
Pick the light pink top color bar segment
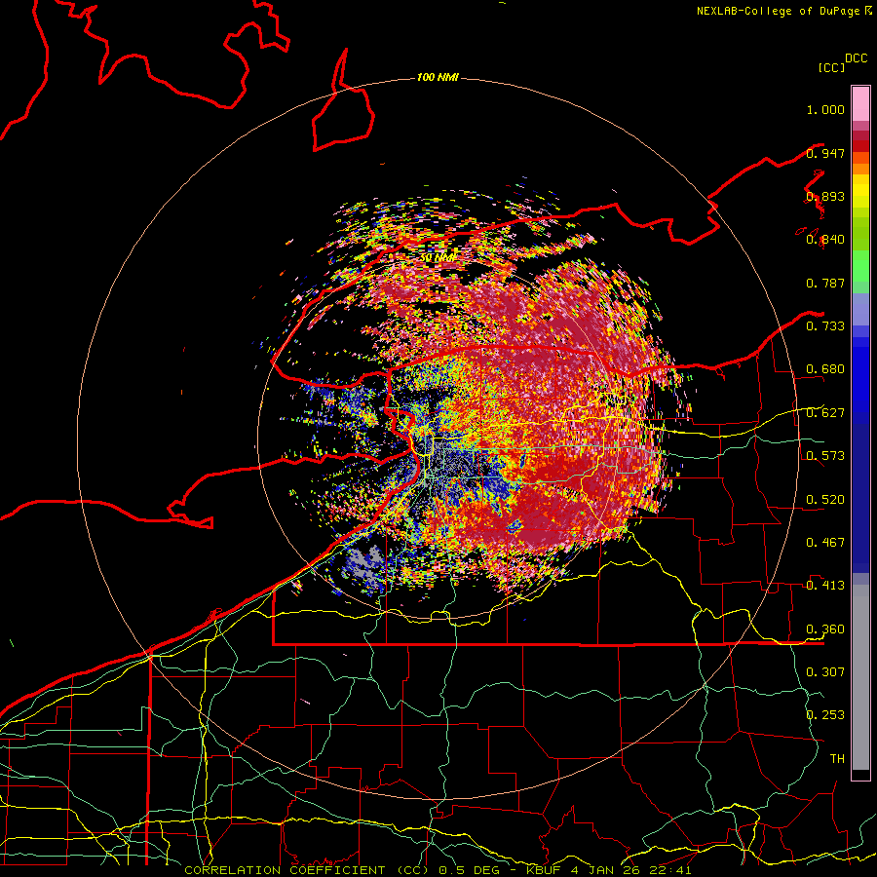click(860, 104)
